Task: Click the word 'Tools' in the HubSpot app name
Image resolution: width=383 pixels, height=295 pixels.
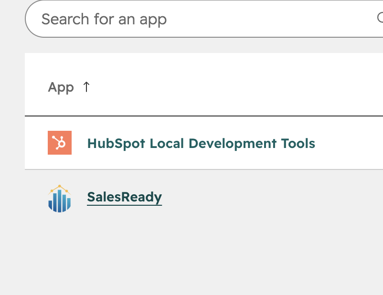Action: point(298,143)
